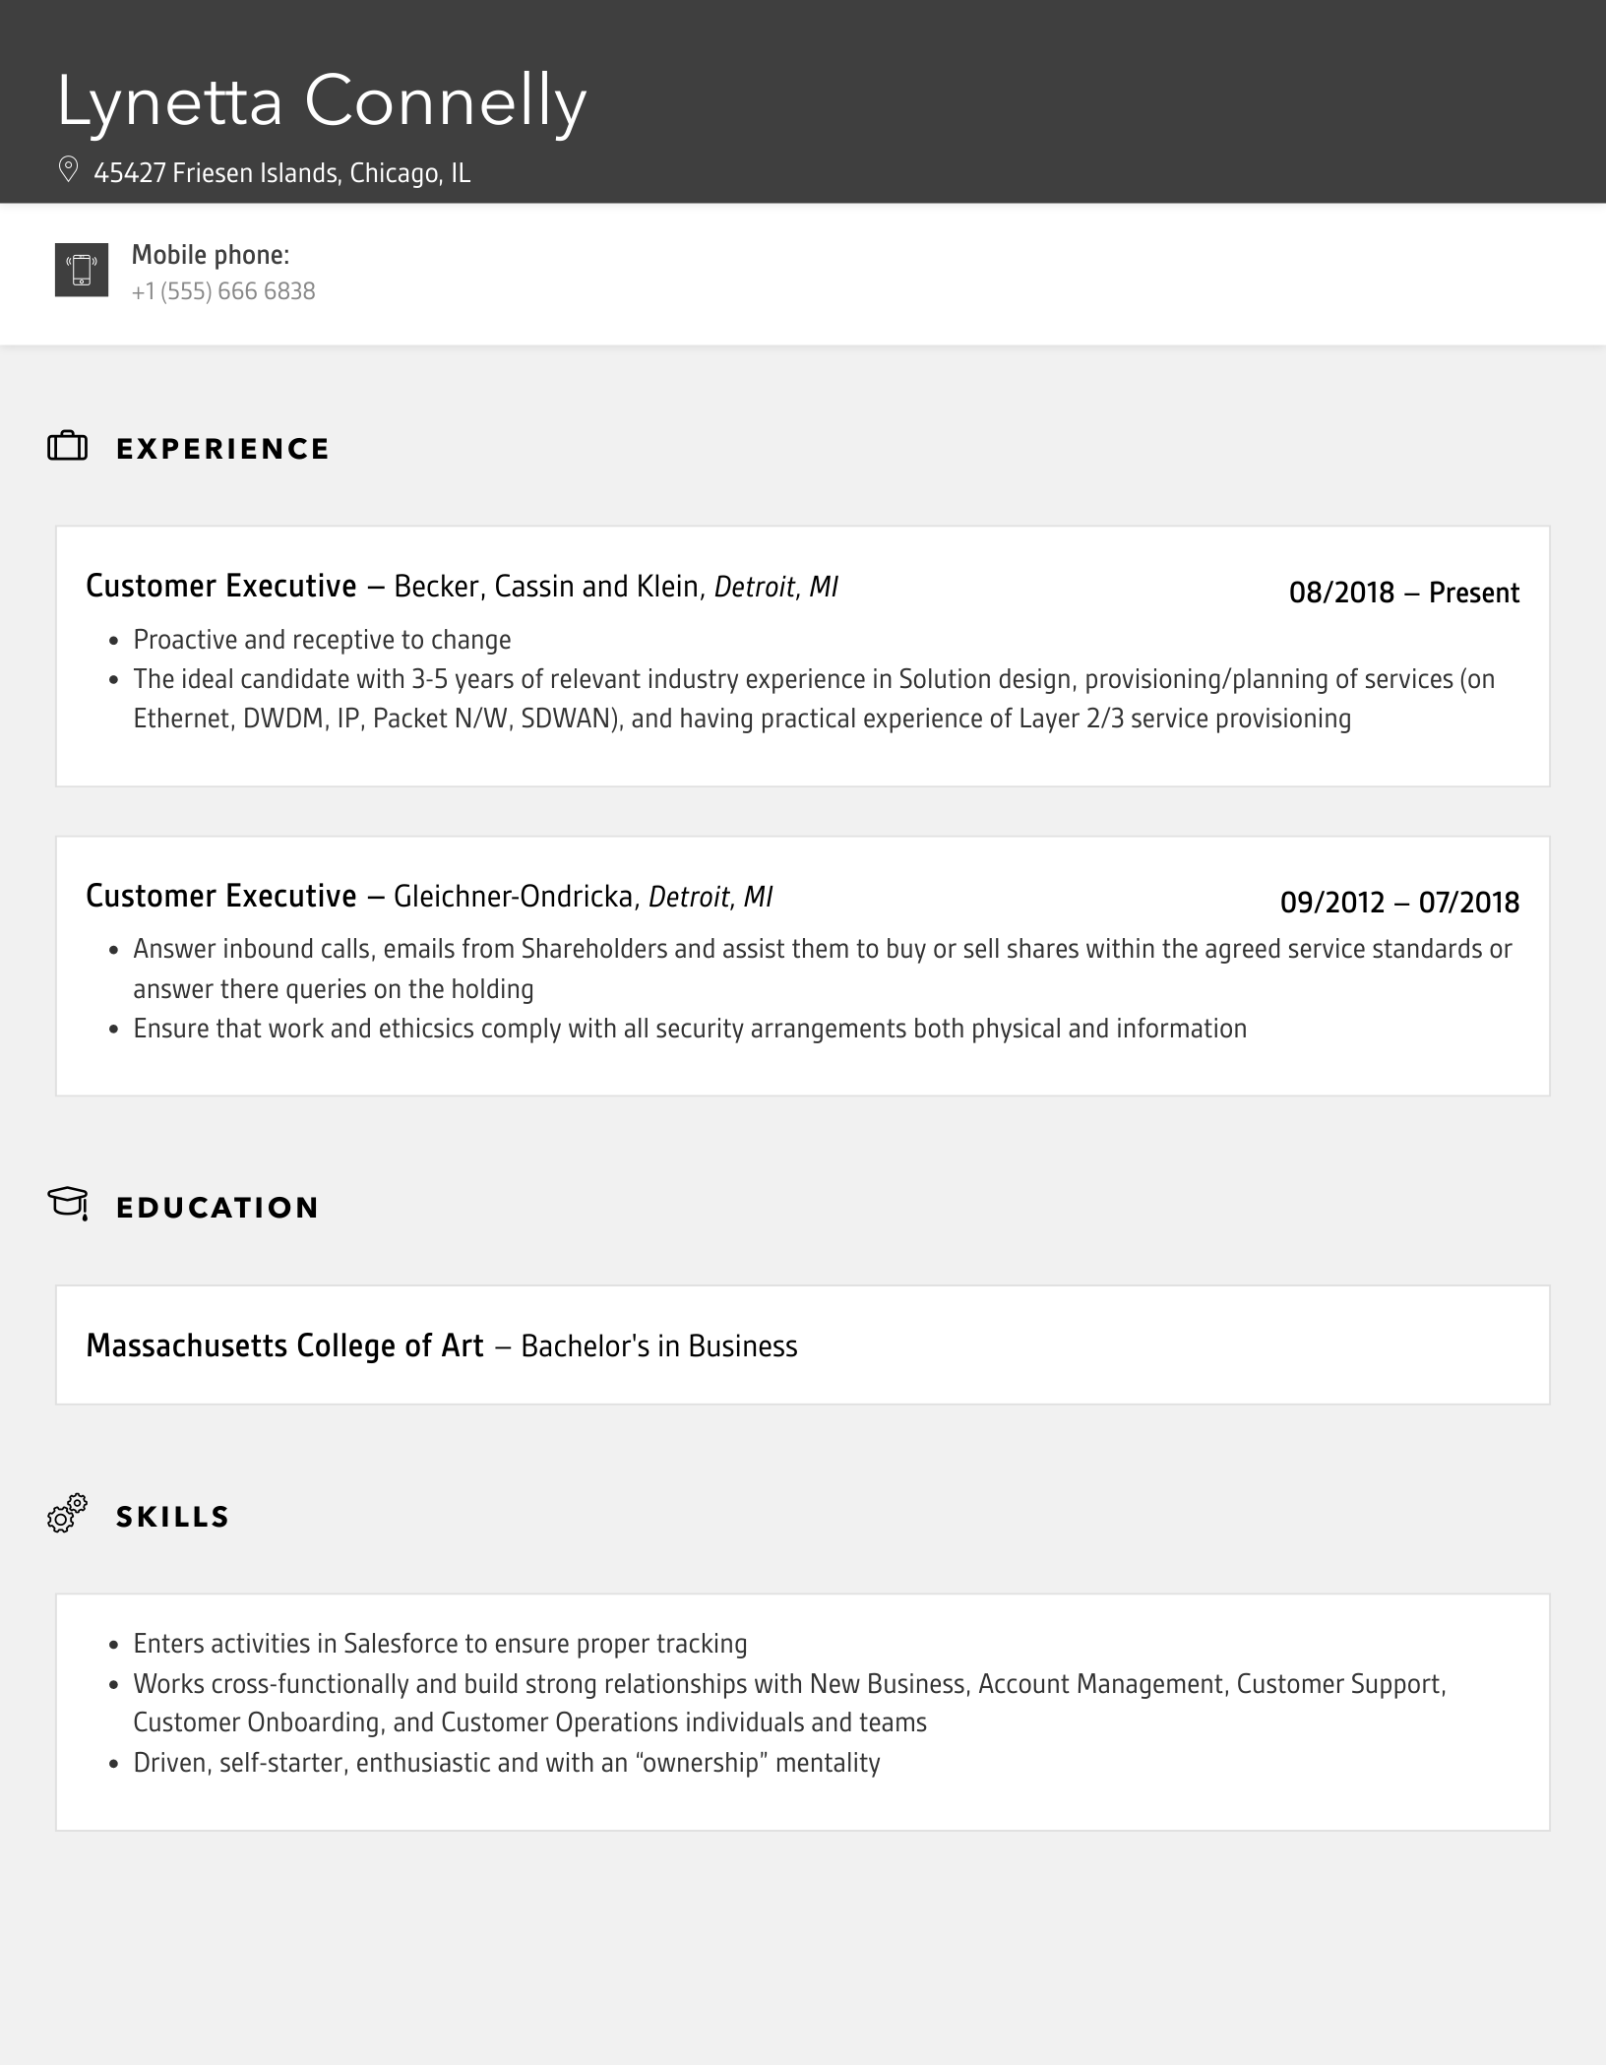Click the Mobile phone label
This screenshot has height=2065, width=1606.
click(x=211, y=255)
